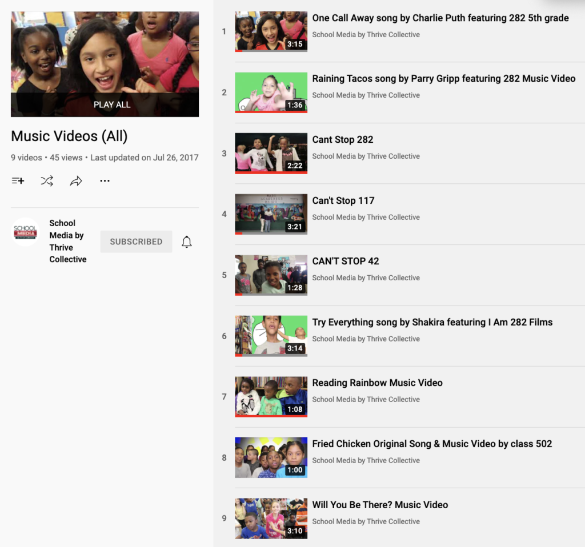Click the SUBSCRIBED button
Viewport: 585px width, 547px height.
click(x=136, y=242)
